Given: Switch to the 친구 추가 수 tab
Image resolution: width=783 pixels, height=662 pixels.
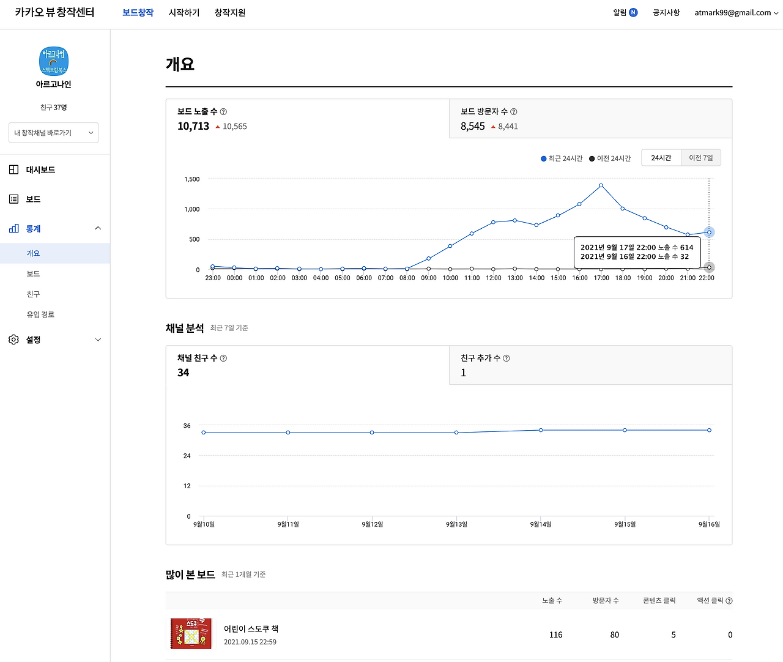Looking at the screenshot, I should tap(590, 365).
